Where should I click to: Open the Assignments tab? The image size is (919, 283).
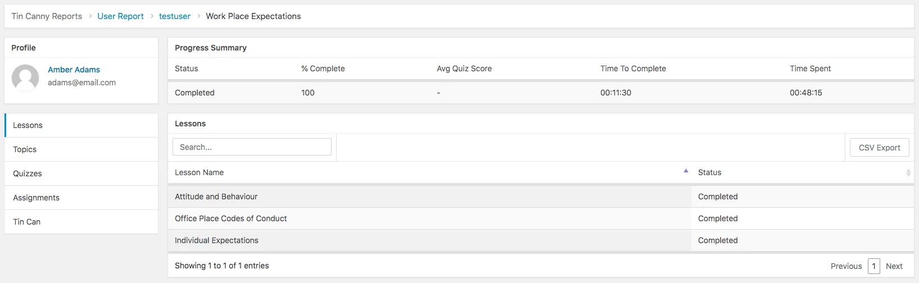[82, 198]
